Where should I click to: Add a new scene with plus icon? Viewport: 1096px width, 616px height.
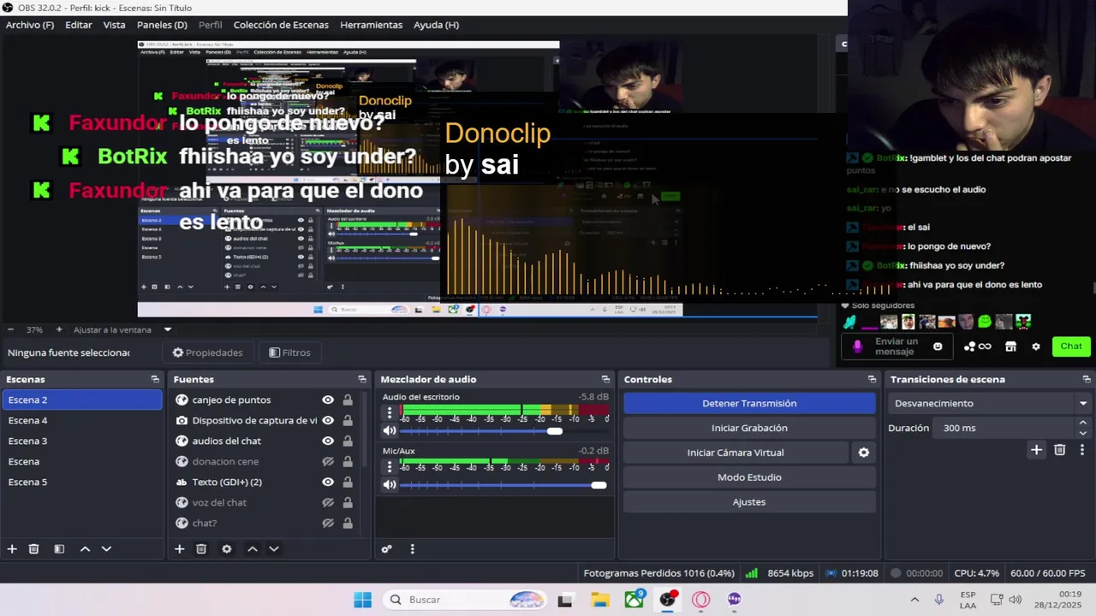click(12, 549)
